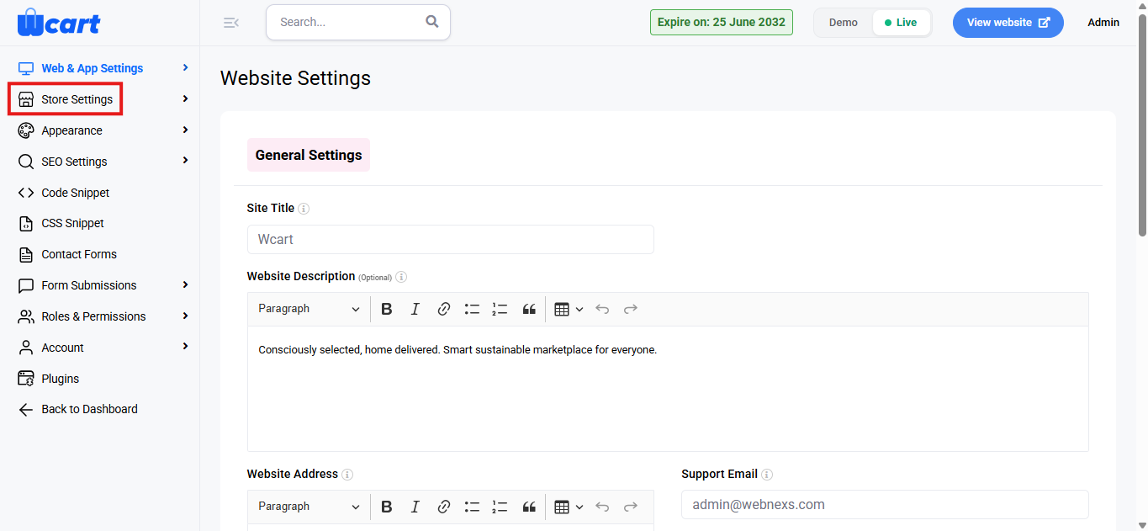This screenshot has height=531, width=1148.
Task: Open table dropdown in Website Description editor
Action: (569, 309)
